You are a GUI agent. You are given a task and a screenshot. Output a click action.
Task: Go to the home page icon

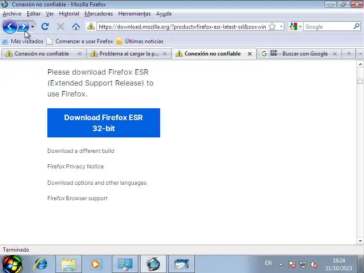[x=76, y=27]
